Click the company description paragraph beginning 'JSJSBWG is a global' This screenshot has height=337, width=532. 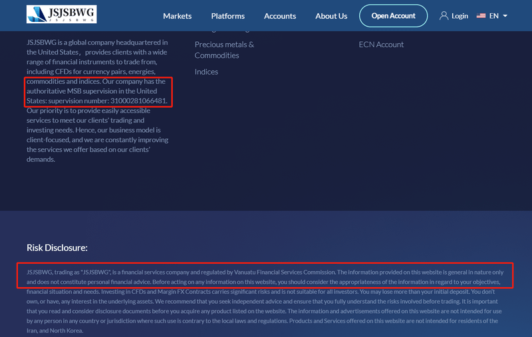click(x=97, y=100)
